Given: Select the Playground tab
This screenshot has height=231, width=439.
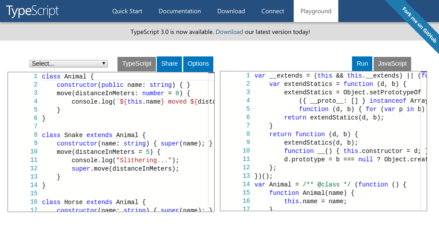Looking at the screenshot, I should pyautogui.click(x=316, y=11).
